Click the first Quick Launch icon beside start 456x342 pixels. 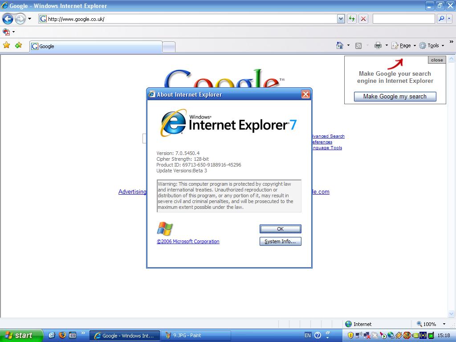(x=52, y=335)
